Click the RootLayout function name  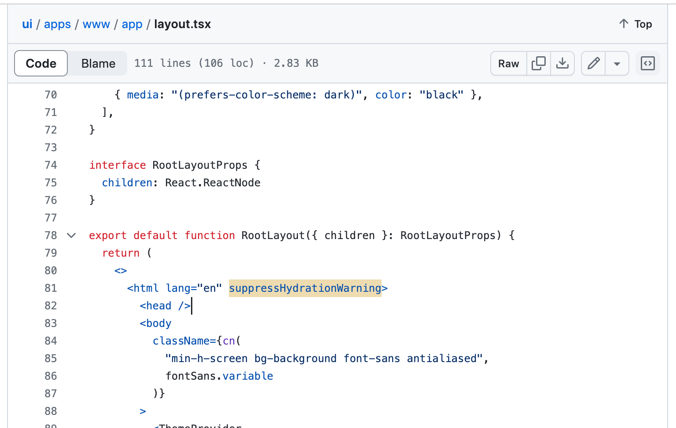(x=273, y=236)
